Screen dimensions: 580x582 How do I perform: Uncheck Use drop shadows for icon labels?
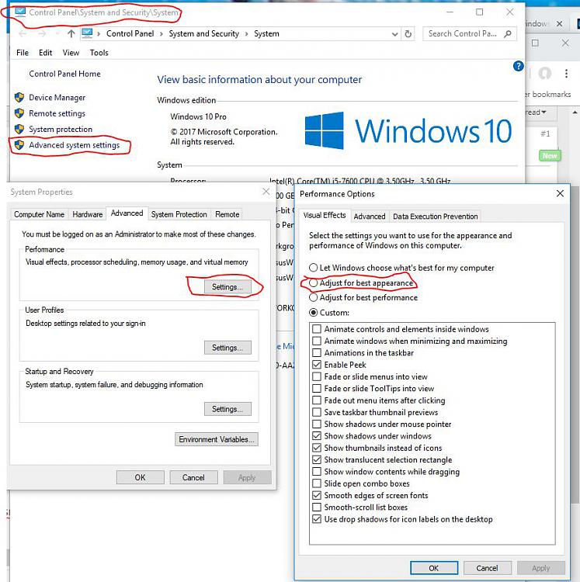pyautogui.click(x=317, y=519)
